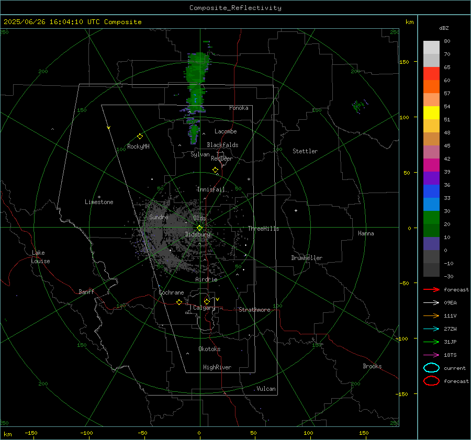This screenshot has width=471, height=440.
Task: Select the blue 36-33 dBZ swatch
Action: pyautogui.click(x=431, y=191)
